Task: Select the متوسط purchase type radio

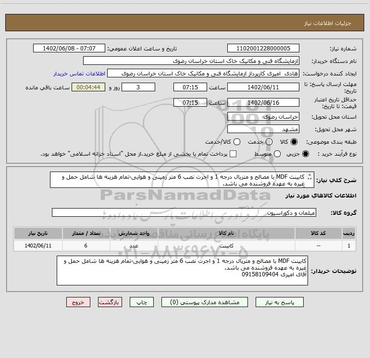Action: coord(277,154)
